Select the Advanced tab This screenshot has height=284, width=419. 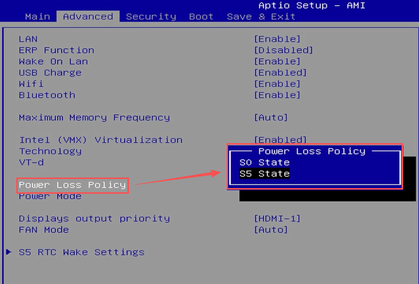[x=88, y=17]
